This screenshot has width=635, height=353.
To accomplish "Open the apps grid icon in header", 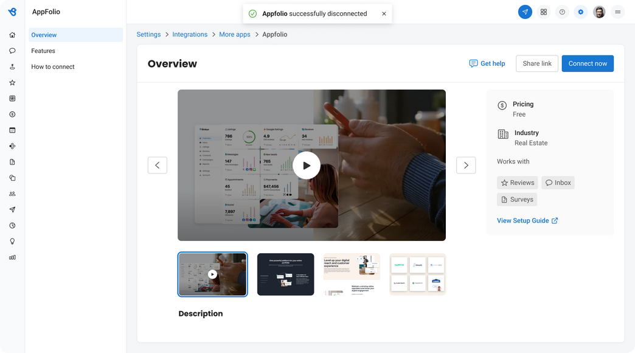I will click(544, 12).
